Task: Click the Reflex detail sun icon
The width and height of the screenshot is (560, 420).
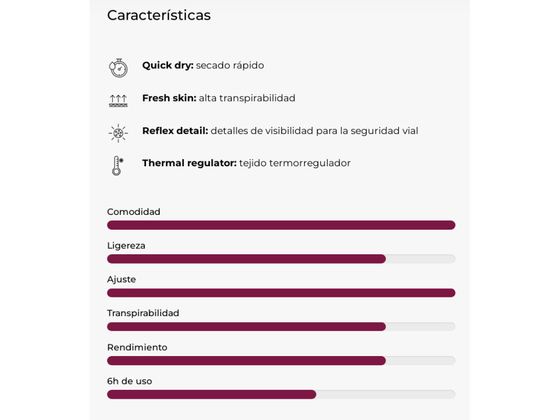Action: pos(118,133)
